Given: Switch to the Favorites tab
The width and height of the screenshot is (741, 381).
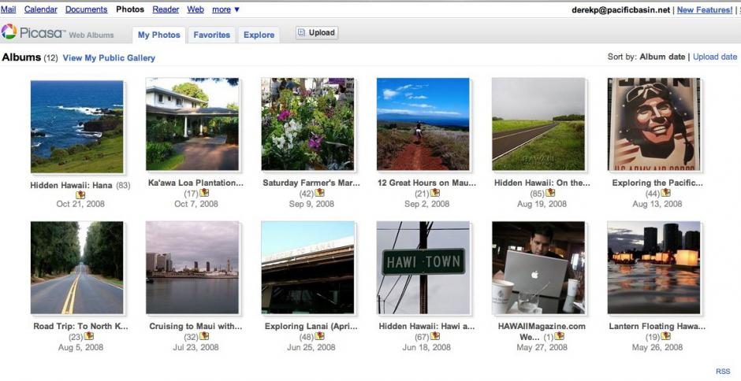Looking at the screenshot, I should [x=212, y=35].
